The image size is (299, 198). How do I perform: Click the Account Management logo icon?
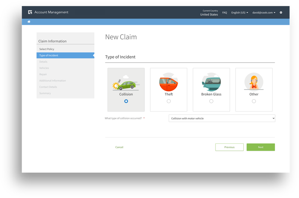tap(30, 12)
